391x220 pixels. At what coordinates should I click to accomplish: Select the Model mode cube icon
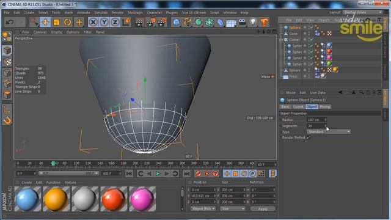[x=7, y=50]
